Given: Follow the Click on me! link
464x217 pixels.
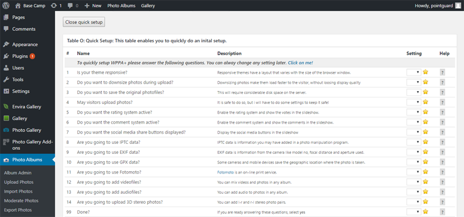Looking at the screenshot, I should pyautogui.click(x=300, y=63).
